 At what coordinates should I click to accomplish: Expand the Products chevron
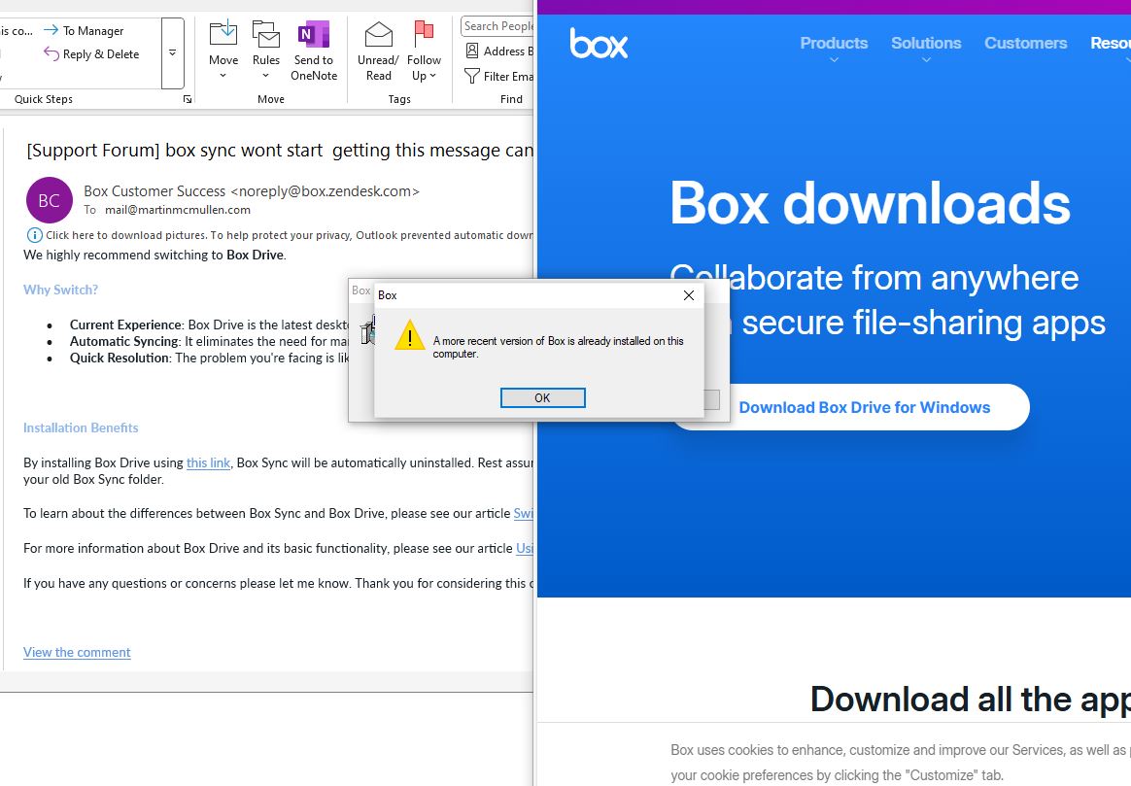(x=834, y=60)
